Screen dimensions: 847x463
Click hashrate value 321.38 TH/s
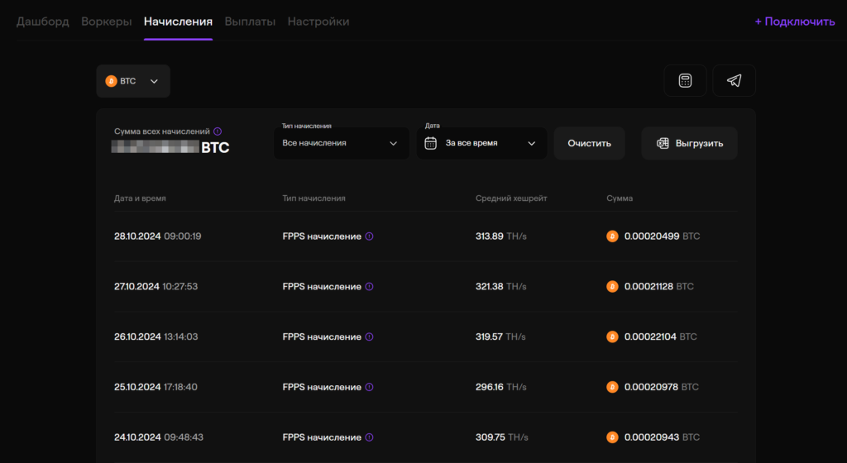point(500,287)
